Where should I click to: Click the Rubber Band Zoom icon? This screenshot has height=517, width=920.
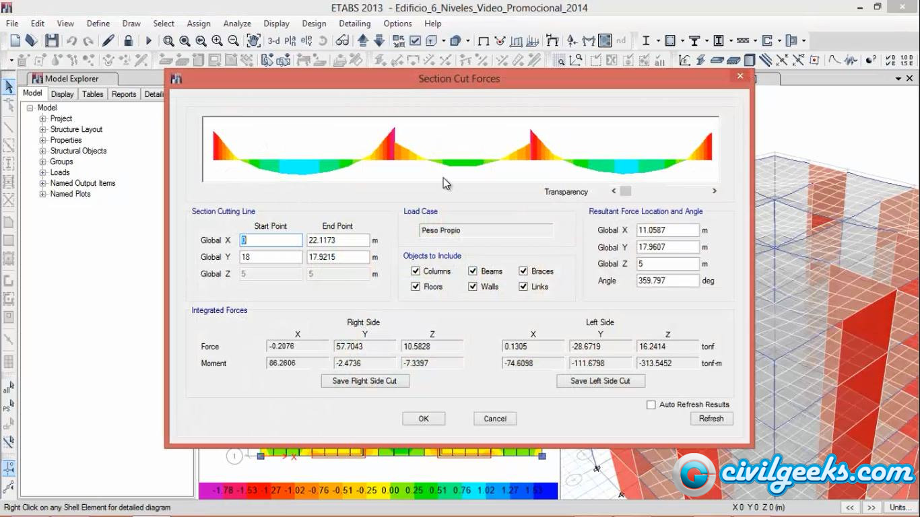click(169, 41)
